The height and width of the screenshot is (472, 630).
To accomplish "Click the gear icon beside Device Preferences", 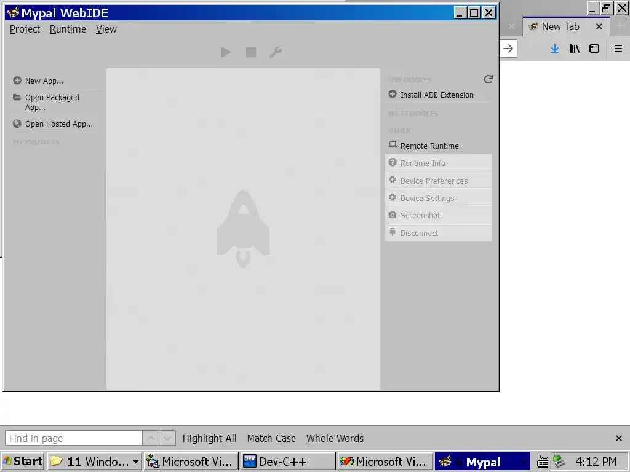I will 393,180.
